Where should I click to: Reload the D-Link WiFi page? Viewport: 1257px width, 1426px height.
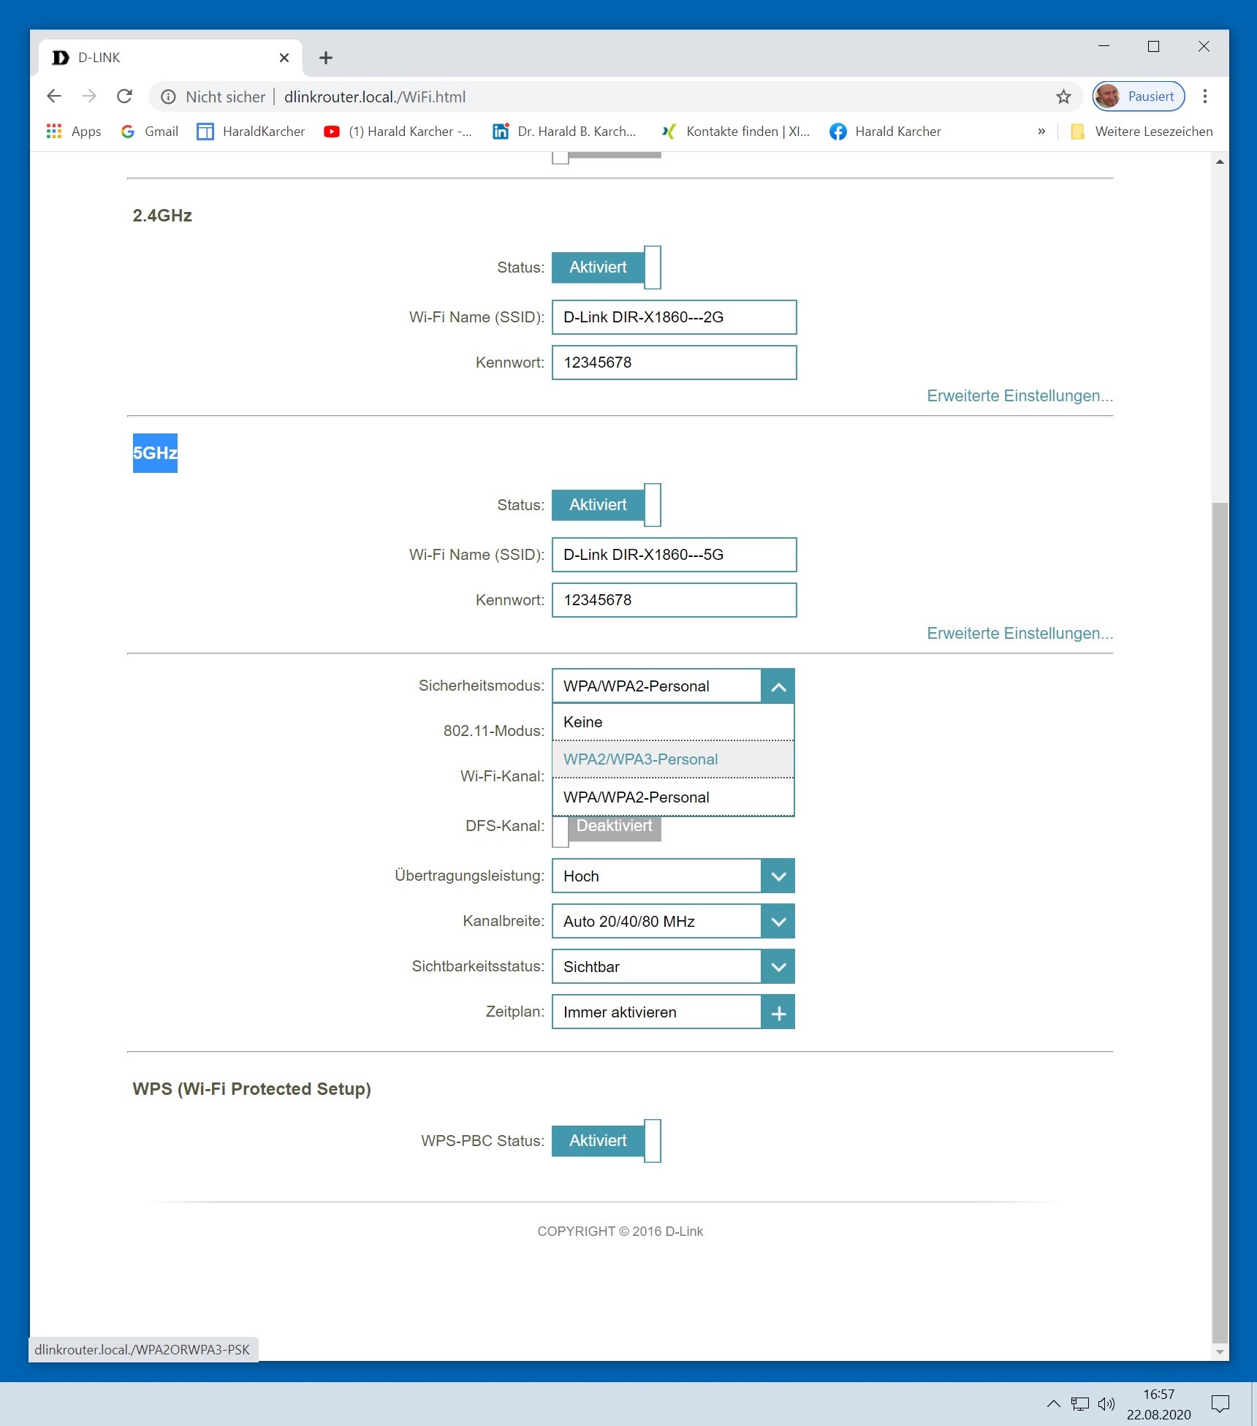pyautogui.click(x=125, y=96)
